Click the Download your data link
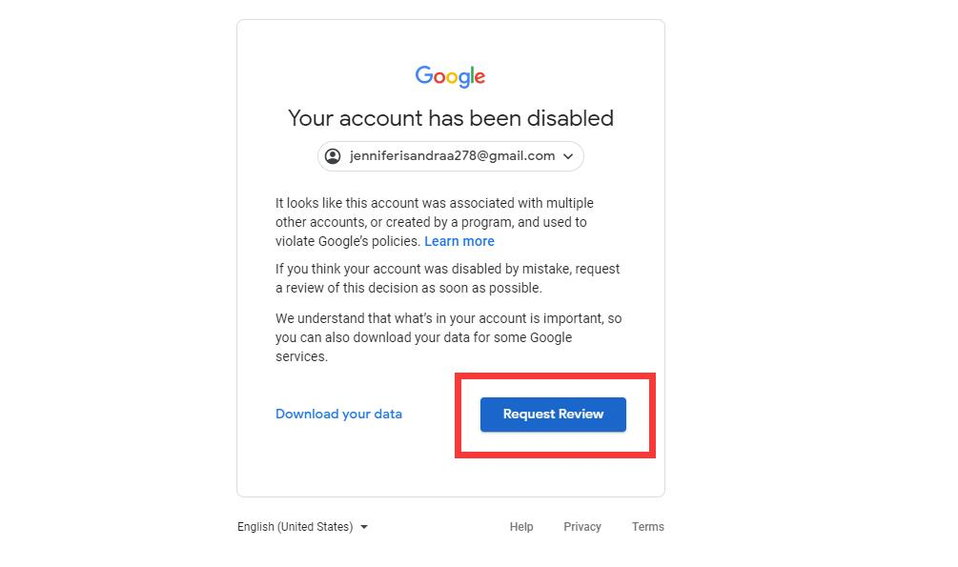This screenshot has height=567, width=958. click(x=338, y=414)
